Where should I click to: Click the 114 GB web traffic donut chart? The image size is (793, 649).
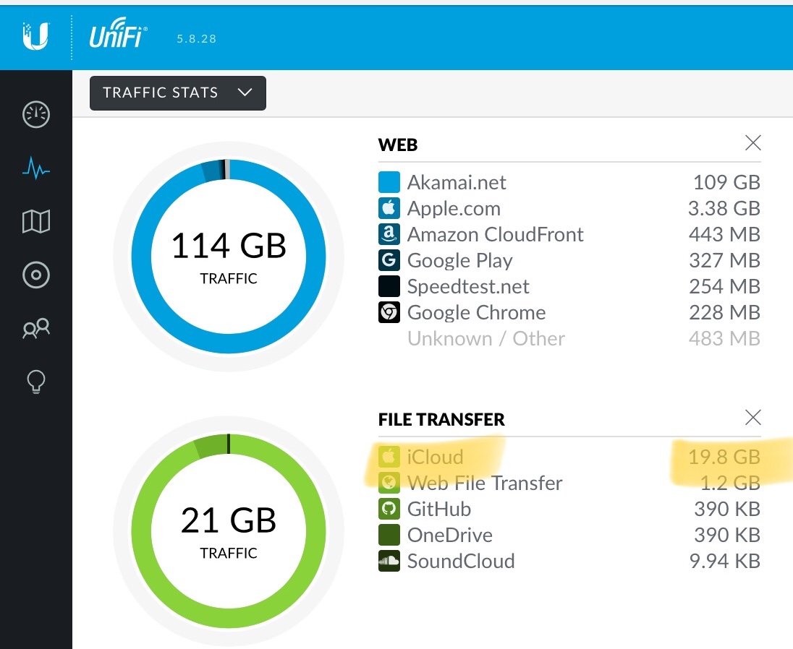229,256
